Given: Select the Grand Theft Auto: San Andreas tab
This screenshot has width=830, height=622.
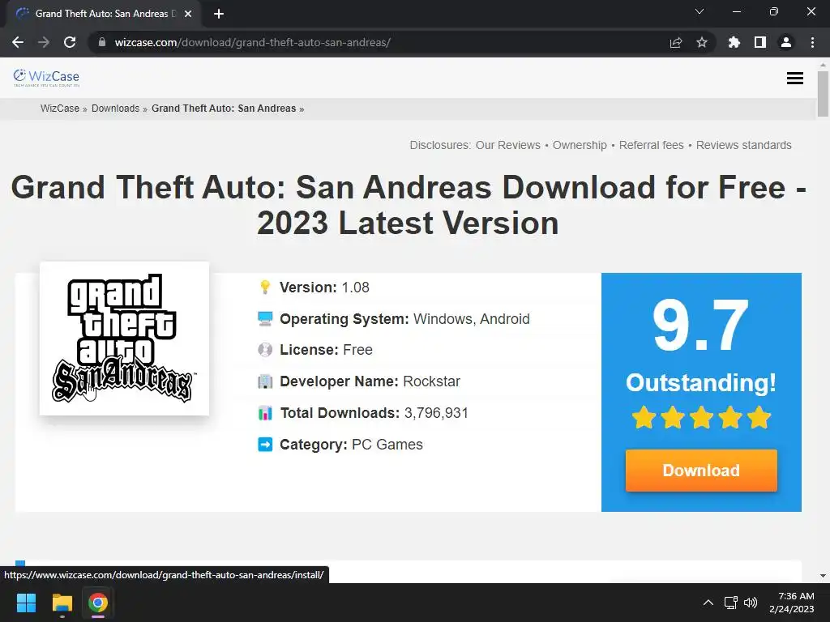Looking at the screenshot, I should click(103, 14).
